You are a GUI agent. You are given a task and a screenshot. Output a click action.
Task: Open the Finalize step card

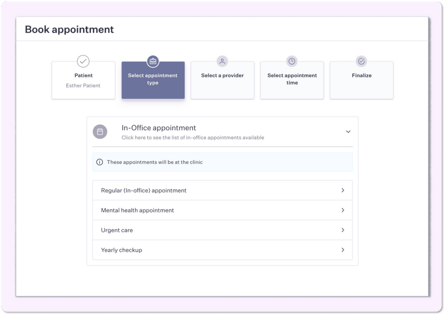coord(361,81)
